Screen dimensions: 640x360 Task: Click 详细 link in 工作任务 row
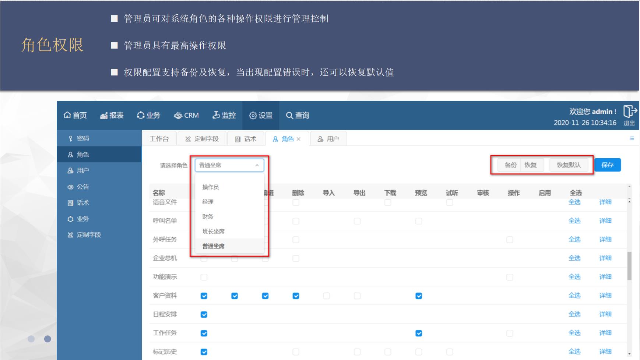(605, 333)
